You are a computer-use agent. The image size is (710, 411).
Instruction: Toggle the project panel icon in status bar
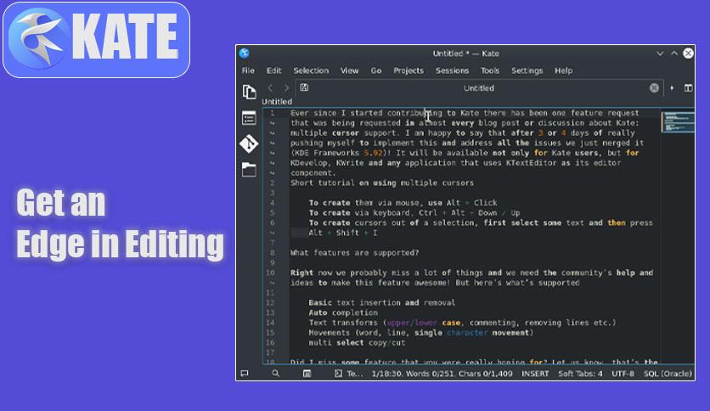[307, 374]
